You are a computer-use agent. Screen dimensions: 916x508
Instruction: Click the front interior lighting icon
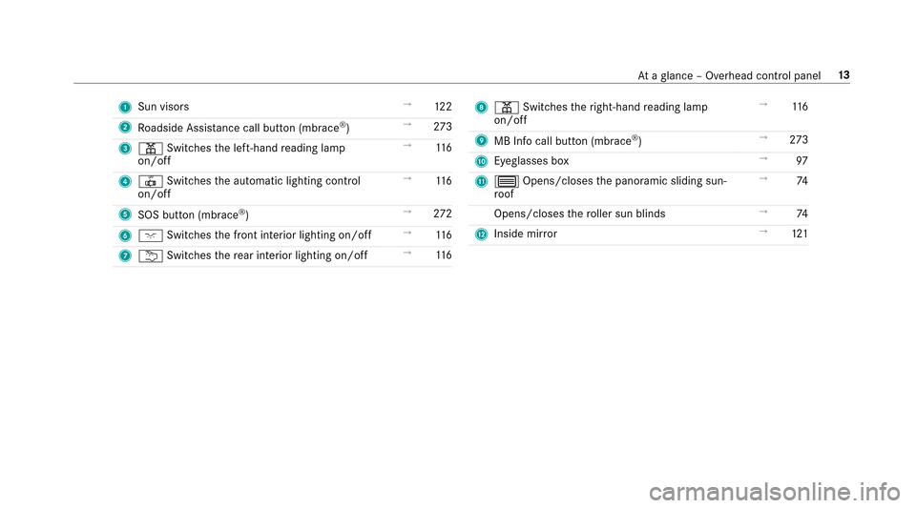pos(150,235)
